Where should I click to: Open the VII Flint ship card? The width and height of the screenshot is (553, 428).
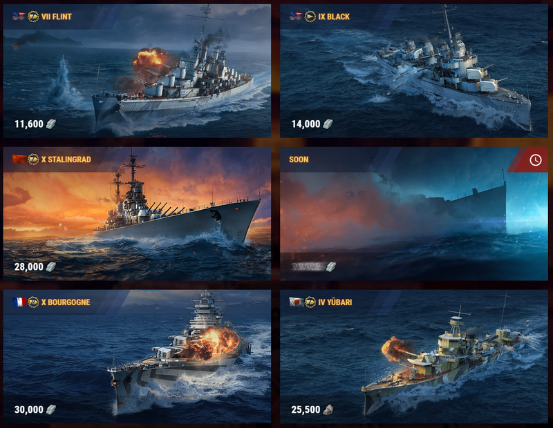[x=137, y=71]
